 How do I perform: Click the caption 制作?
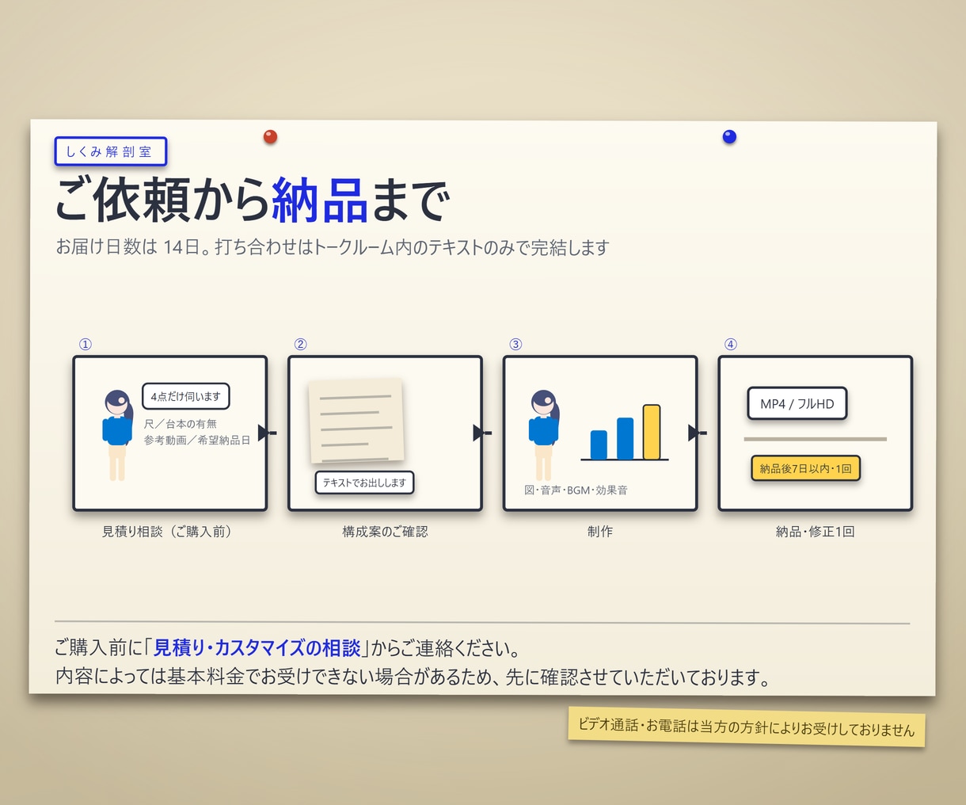[600, 532]
